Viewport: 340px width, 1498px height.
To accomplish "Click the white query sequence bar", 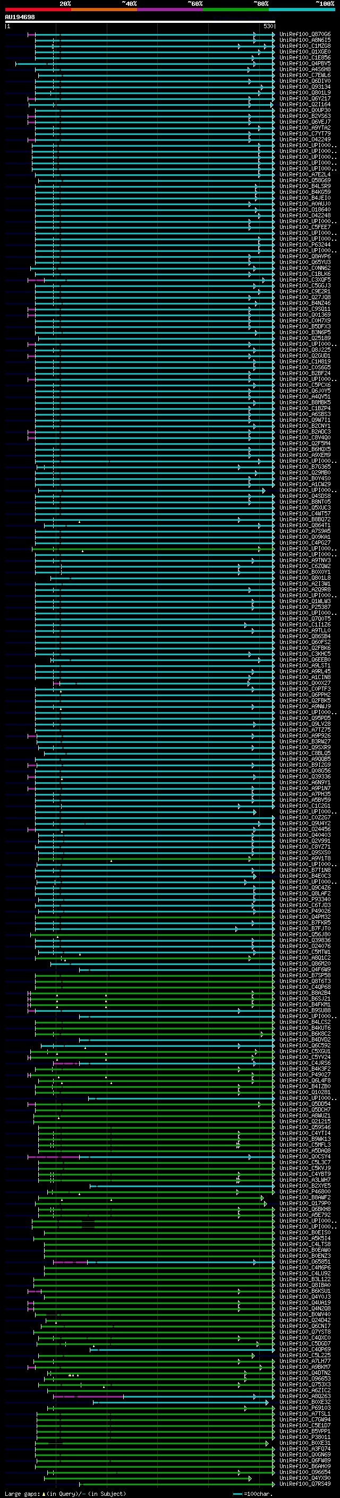I will coord(140,21).
